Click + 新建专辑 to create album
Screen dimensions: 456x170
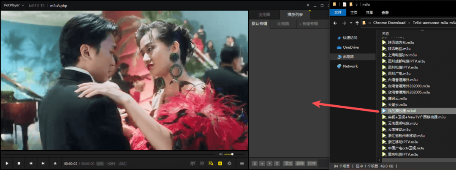[309, 24]
